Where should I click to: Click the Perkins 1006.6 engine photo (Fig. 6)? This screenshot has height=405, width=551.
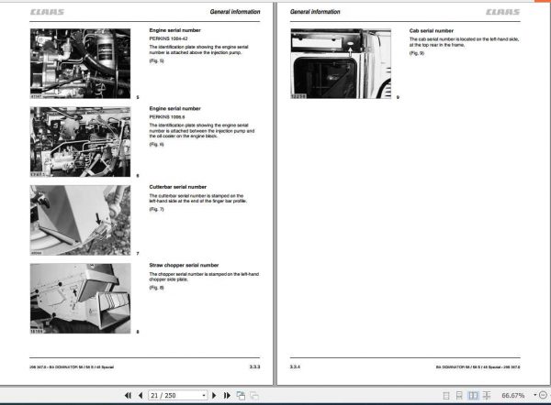(x=80, y=142)
